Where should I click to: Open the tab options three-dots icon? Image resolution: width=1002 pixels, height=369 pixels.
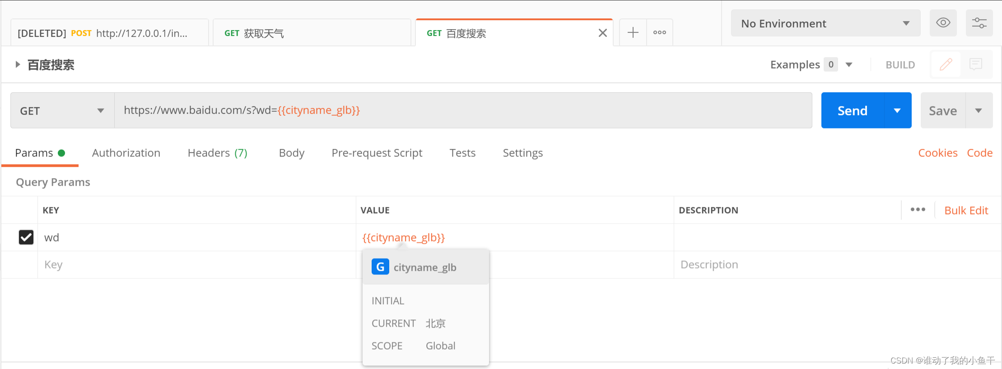660,32
